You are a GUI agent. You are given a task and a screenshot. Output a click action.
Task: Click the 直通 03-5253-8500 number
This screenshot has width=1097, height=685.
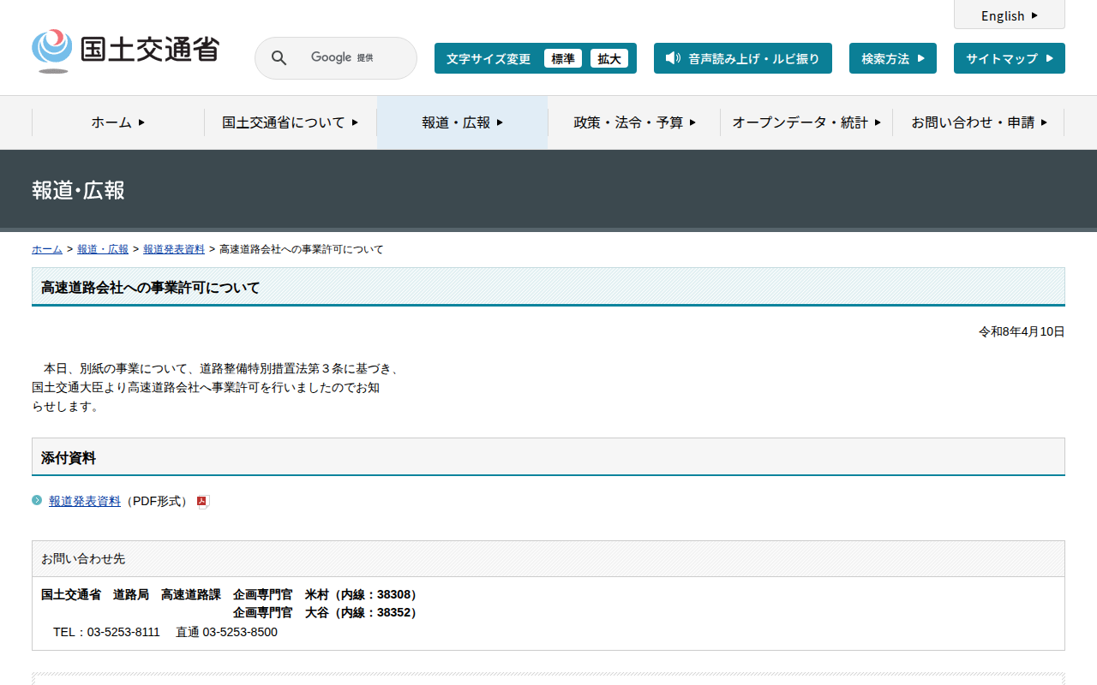click(x=226, y=632)
